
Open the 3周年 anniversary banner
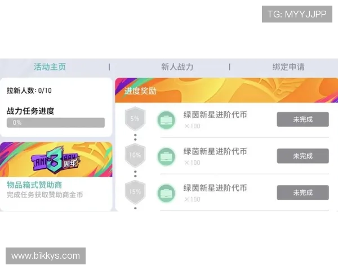point(56,159)
